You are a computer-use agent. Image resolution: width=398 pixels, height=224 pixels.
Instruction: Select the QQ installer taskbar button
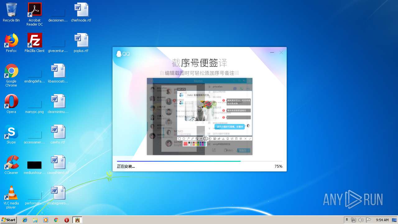[x=77, y=220]
